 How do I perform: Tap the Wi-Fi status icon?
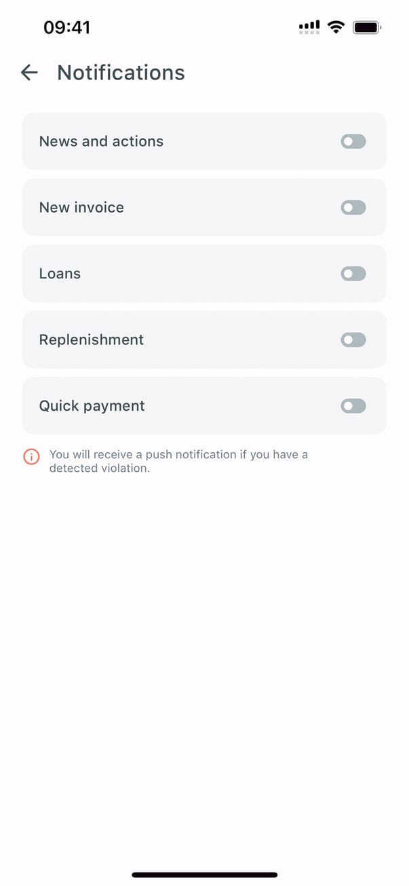click(x=335, y=27)
